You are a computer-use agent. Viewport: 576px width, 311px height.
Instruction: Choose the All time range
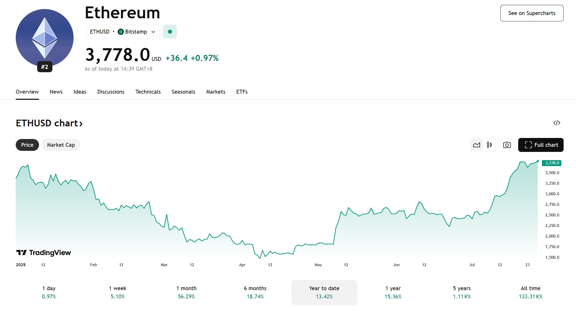pos(531,292)
